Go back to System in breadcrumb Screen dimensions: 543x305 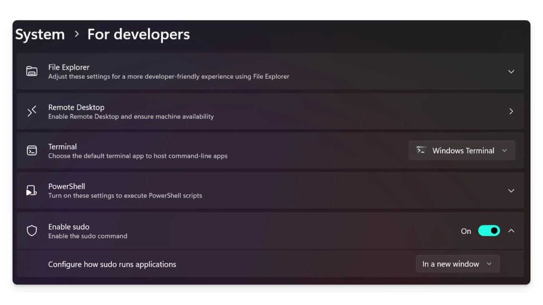tap(40, 34)
